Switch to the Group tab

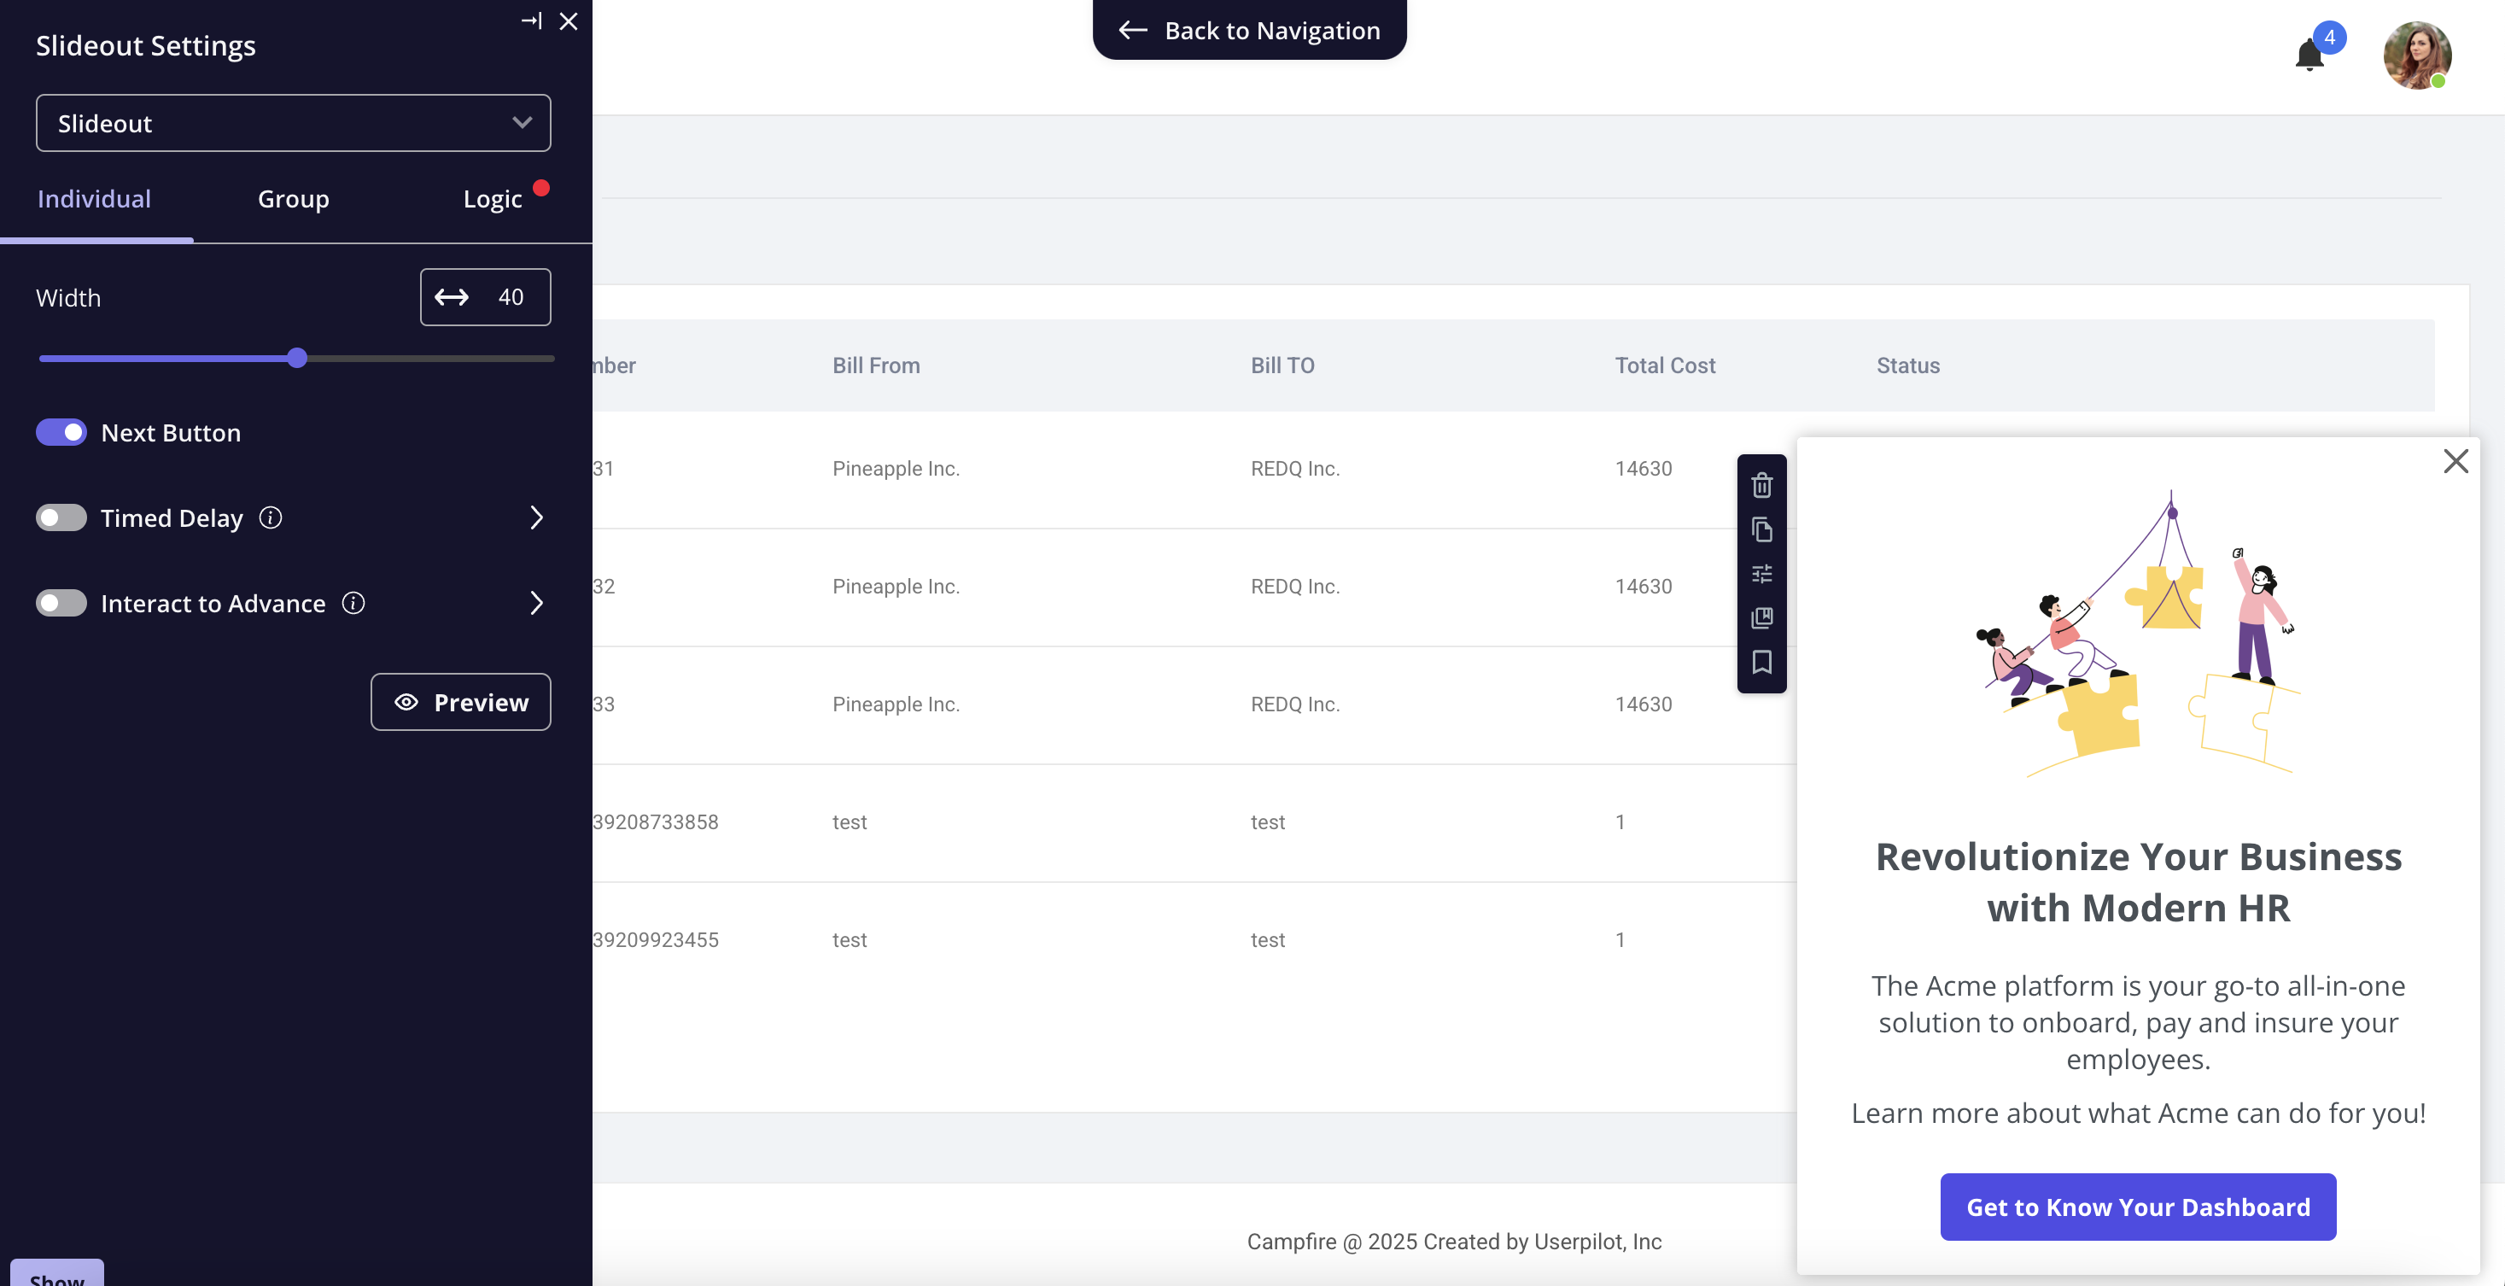(293, 200)
